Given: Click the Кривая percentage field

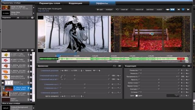Looking at the screenshot, I should [95, 71].
